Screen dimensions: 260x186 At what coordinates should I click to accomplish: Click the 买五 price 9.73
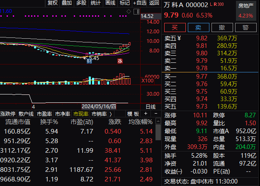[x=202, y=107]
